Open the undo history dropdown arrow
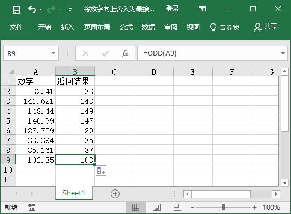 [x=40, y=9]
